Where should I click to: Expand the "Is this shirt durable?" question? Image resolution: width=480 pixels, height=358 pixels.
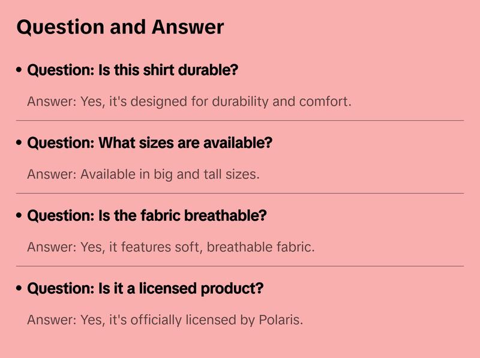click(133, 70)
